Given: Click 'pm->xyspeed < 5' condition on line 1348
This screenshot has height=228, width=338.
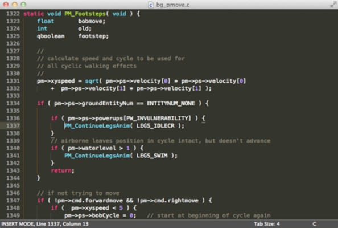Looking at the screenshot, I should (x=97, y=208).
